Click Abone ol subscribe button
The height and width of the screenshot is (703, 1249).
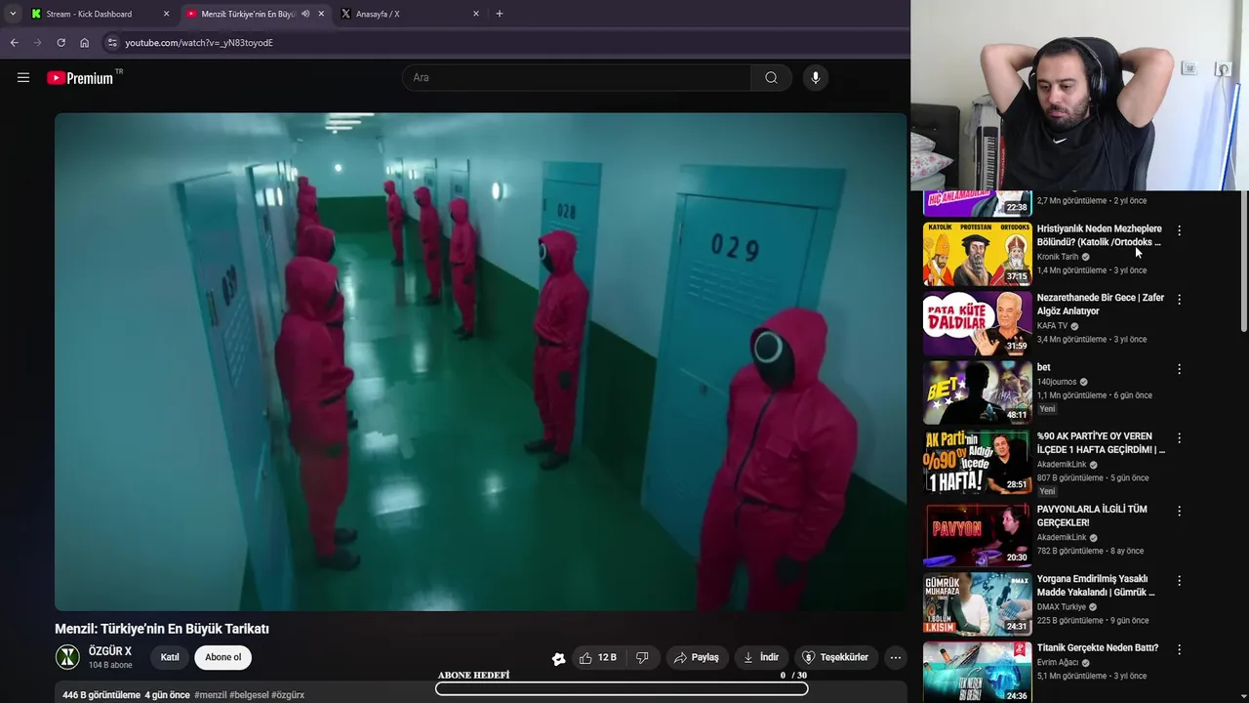pos(222,657)
